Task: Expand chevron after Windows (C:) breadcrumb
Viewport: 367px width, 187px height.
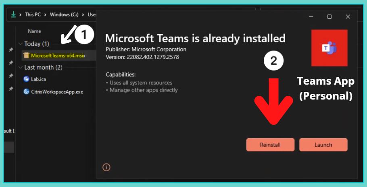Action: pyautogui.click(x=83, y=15)
